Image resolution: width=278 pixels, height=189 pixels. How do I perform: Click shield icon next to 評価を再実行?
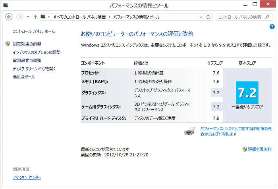click(x=245, y=149)
